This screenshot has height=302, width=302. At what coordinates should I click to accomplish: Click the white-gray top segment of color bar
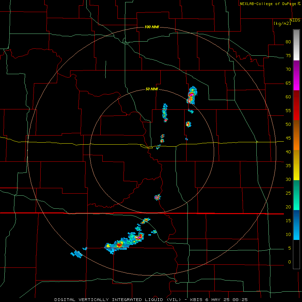click(x=296, y=45)
